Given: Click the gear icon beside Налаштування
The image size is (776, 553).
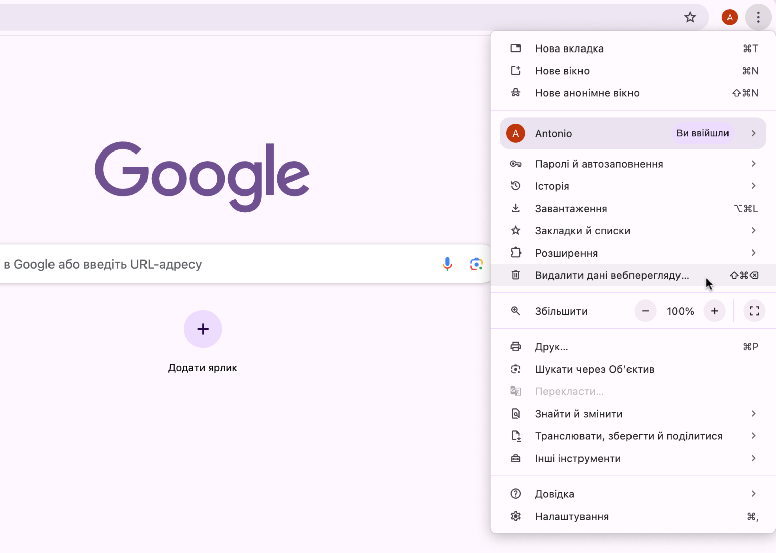Looking at the screenshot, I should pos(515,516).
